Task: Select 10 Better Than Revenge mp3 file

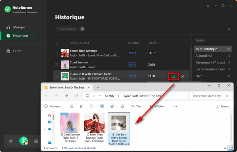Action: (x=94, y=128)
